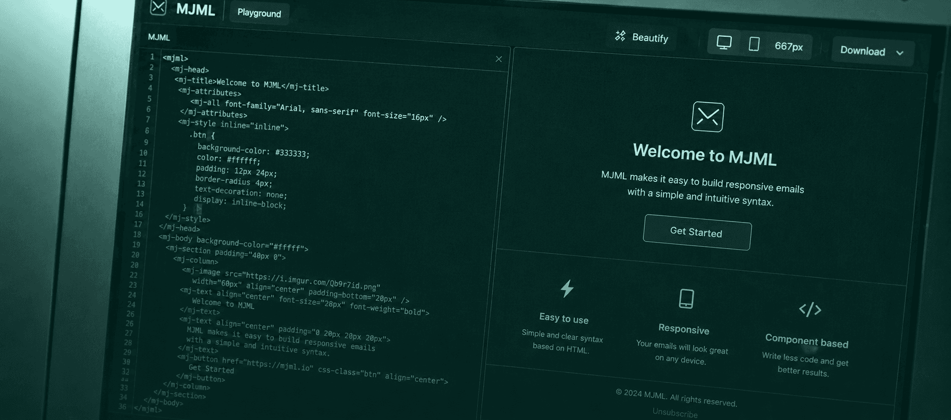Open the Playground tab
Image resolution: width=951 pixels, height=420 pixels.
coord(259,13)
